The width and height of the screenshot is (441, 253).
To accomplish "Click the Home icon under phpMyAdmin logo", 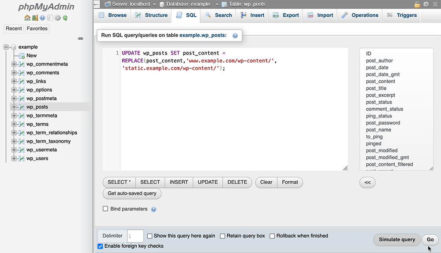I will [27, 18].
